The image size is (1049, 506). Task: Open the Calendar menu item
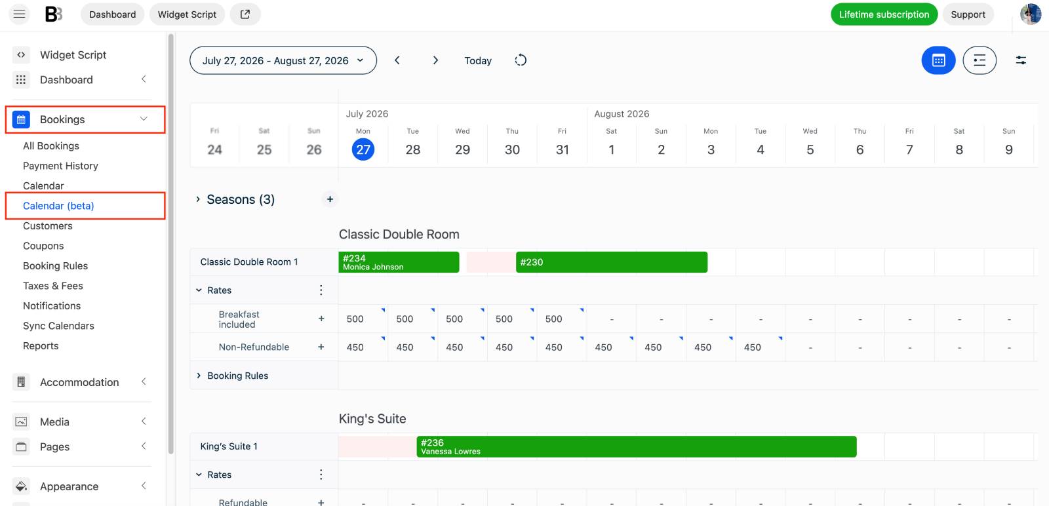pyautogui.click(x=43, y=185)
